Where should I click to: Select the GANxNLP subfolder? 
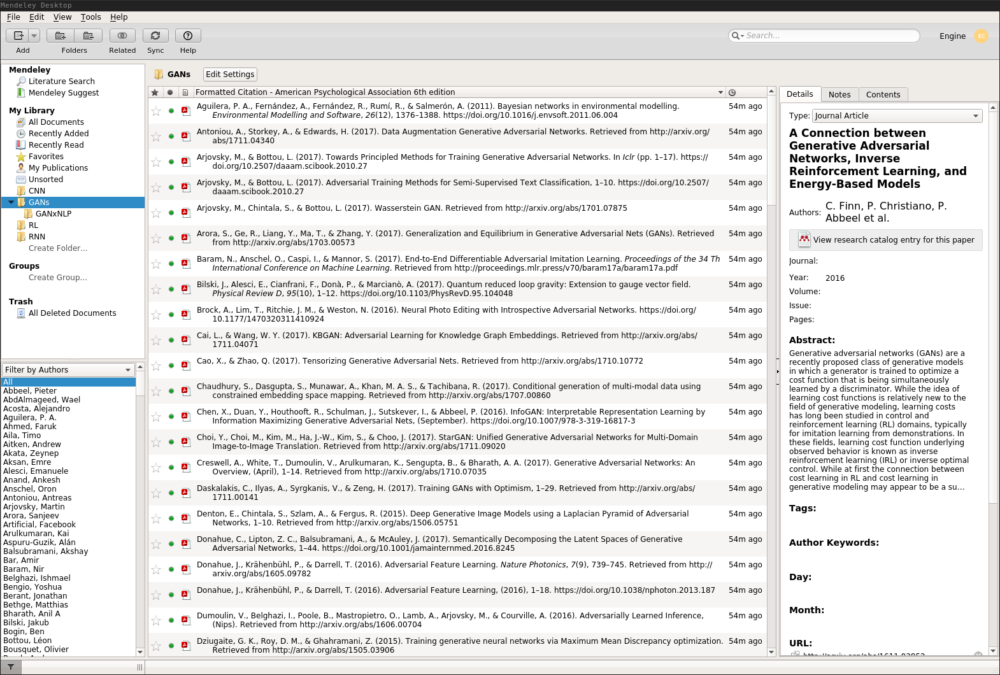coord(54,214)
